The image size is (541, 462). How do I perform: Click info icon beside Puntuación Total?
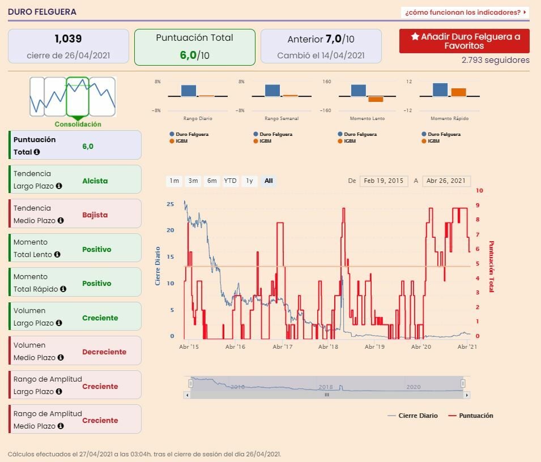[37, 152]
